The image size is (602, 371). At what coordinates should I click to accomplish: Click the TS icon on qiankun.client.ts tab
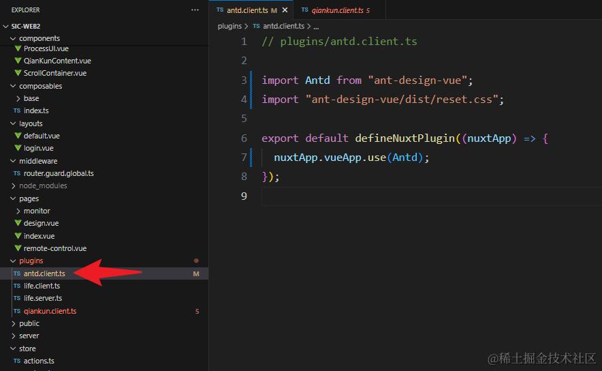(304, 10)
